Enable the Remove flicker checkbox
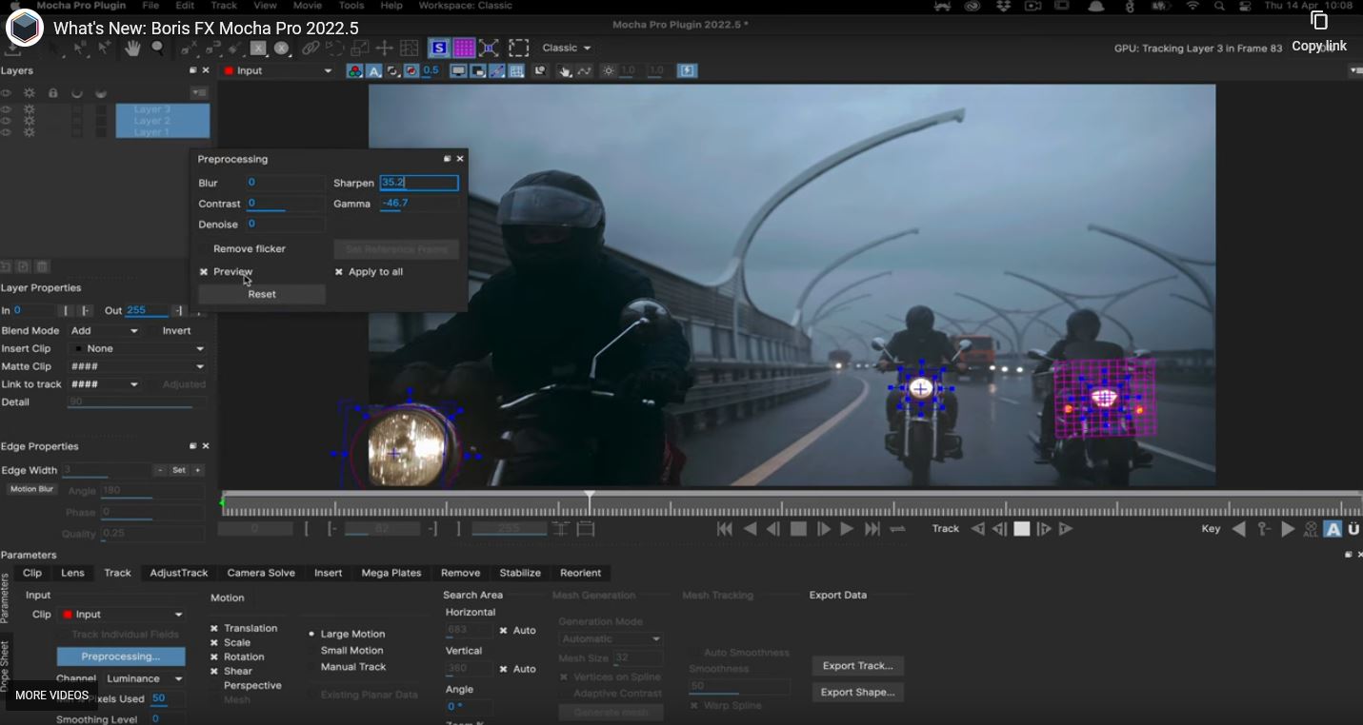 click(204, 249)
